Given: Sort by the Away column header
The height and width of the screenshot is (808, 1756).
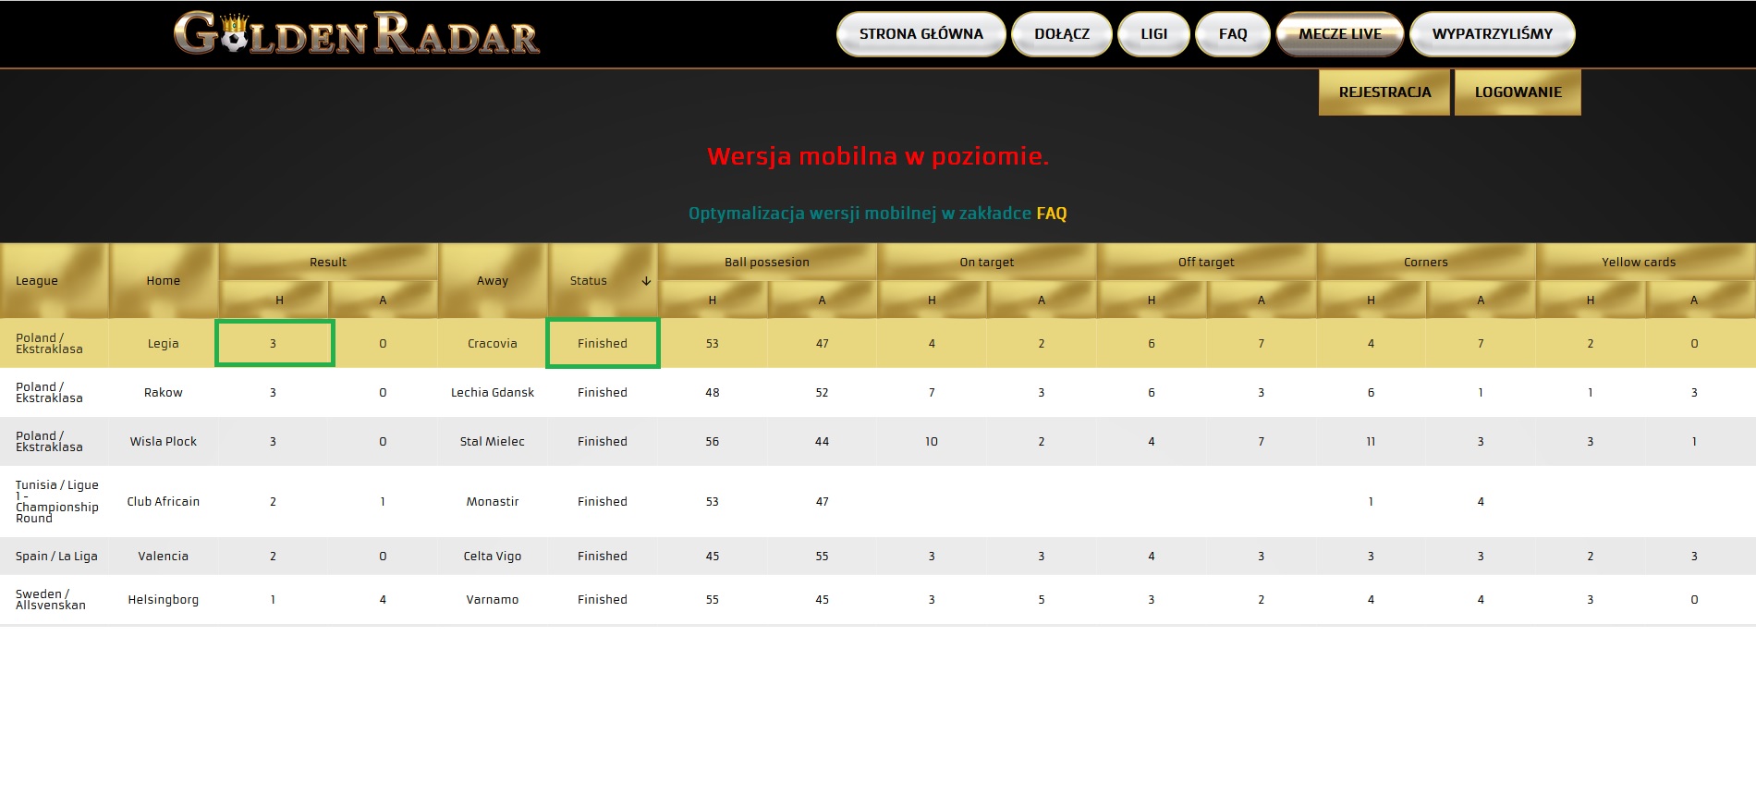Looking at the screenshot, I should 493,281.
